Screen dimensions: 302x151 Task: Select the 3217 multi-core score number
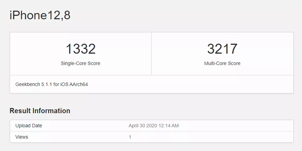coord(222,49)
